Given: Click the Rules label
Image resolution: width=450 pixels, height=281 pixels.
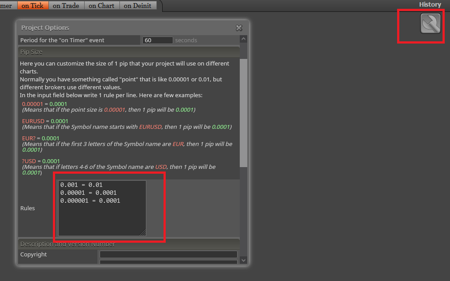Looking at the screenshot, I should [28, 208].
